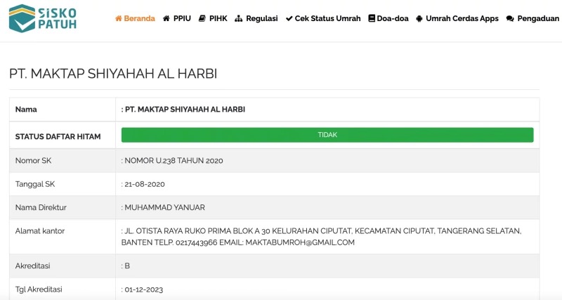Select the director name MUHAMMAD YANUAR
This screenshot has height=300, width=562.
point(165,207)
